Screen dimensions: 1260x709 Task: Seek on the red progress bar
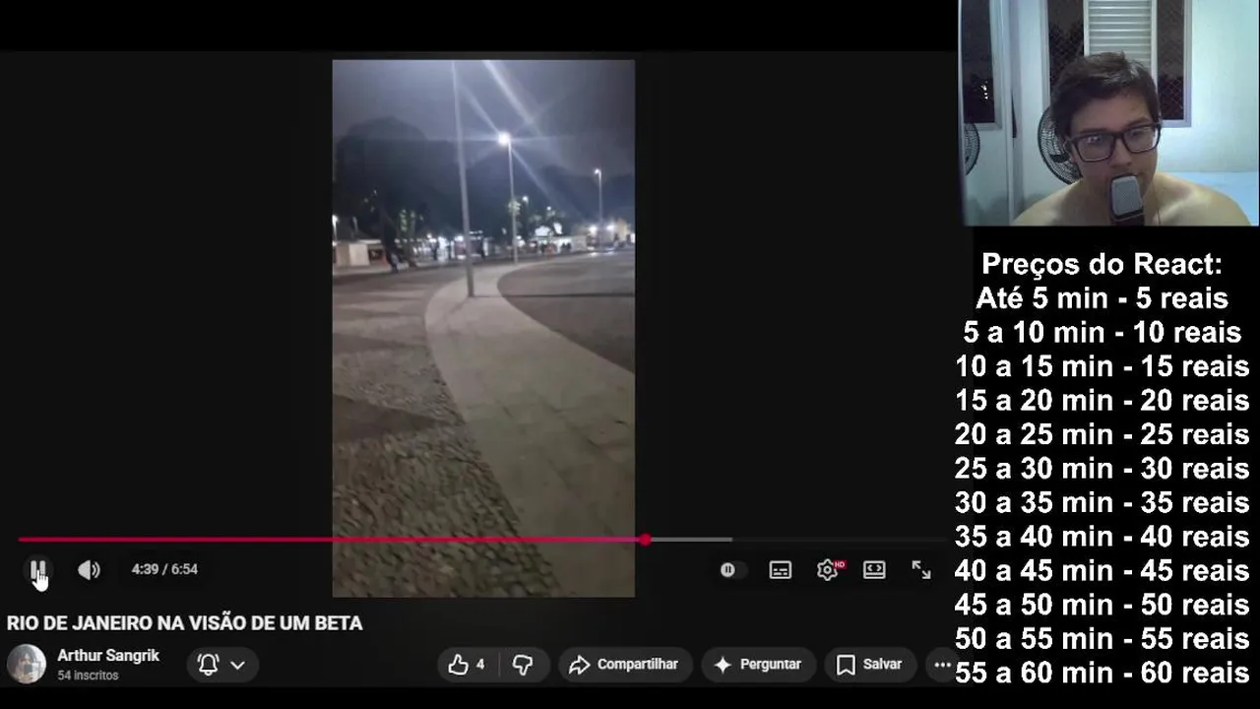(331, 540)
